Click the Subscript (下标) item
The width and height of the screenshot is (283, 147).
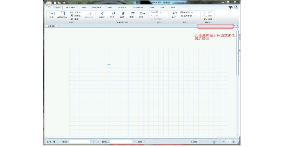click(155, 16)
